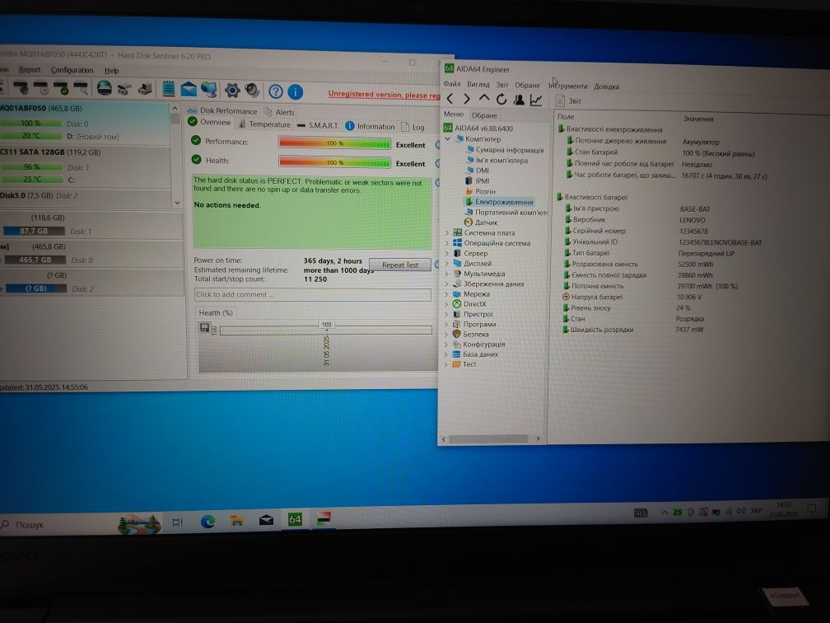The image size is (830, 623).
Task: Select the Розгін tree item
Action: [480, 191]
